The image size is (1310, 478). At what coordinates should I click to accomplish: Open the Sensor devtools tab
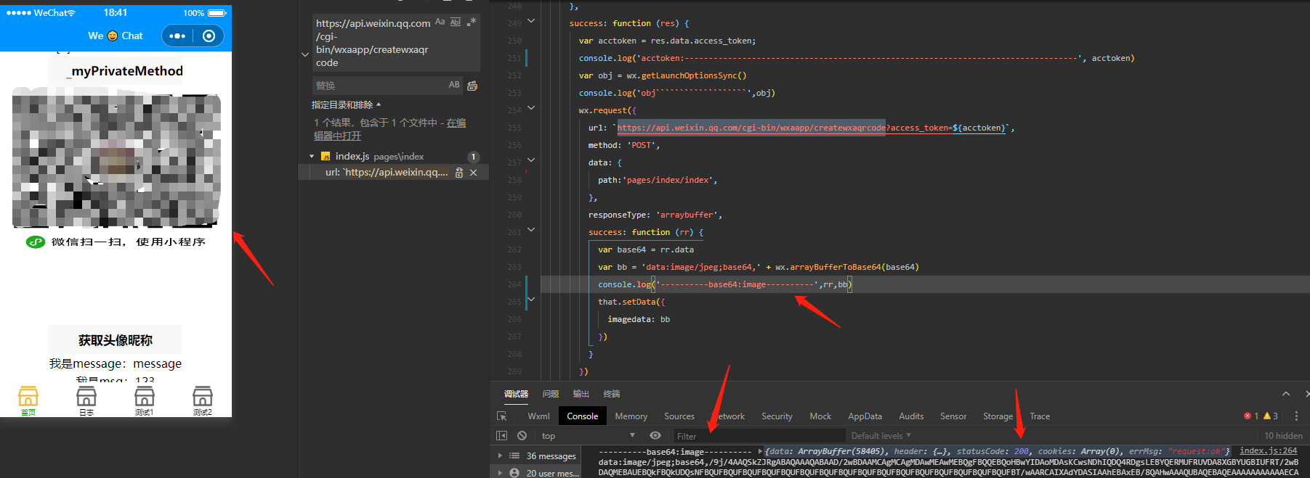[x=953, y=416]
